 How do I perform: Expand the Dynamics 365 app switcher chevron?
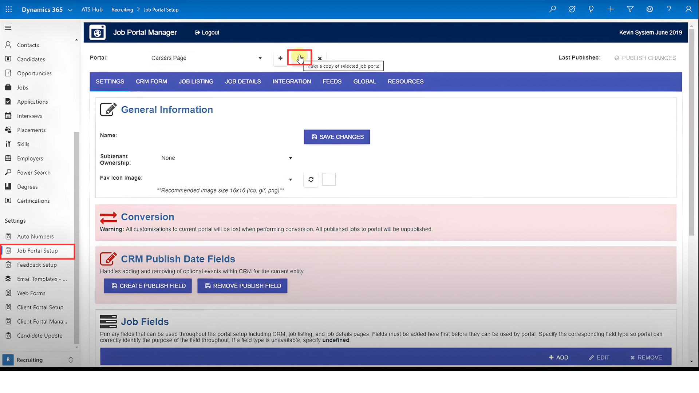(70, 10)
